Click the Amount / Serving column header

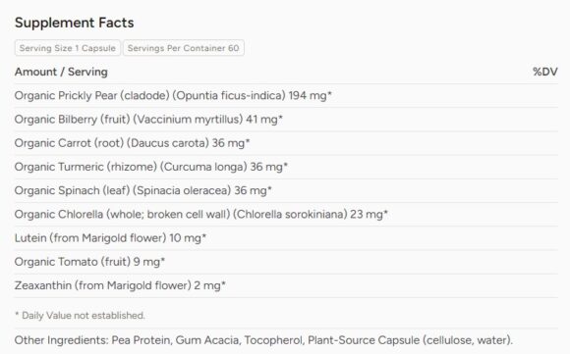click(x=61, y=72)
